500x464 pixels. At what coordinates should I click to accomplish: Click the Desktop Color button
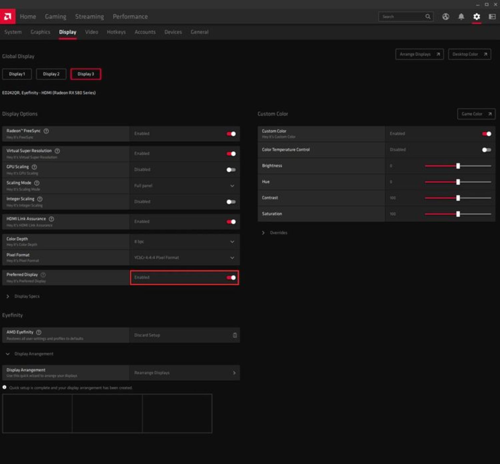coord(470,54)
